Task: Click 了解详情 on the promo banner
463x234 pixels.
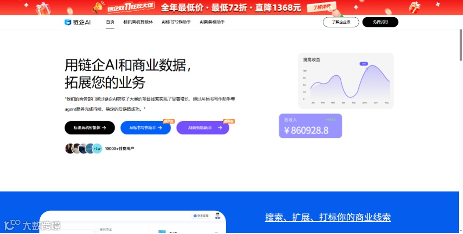Action: (322, 7)
